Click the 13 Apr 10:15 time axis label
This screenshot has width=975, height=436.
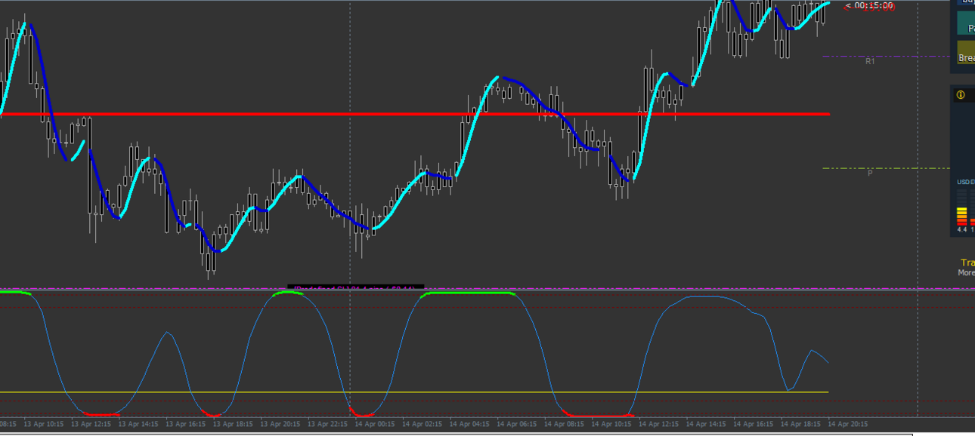point(44,424)
